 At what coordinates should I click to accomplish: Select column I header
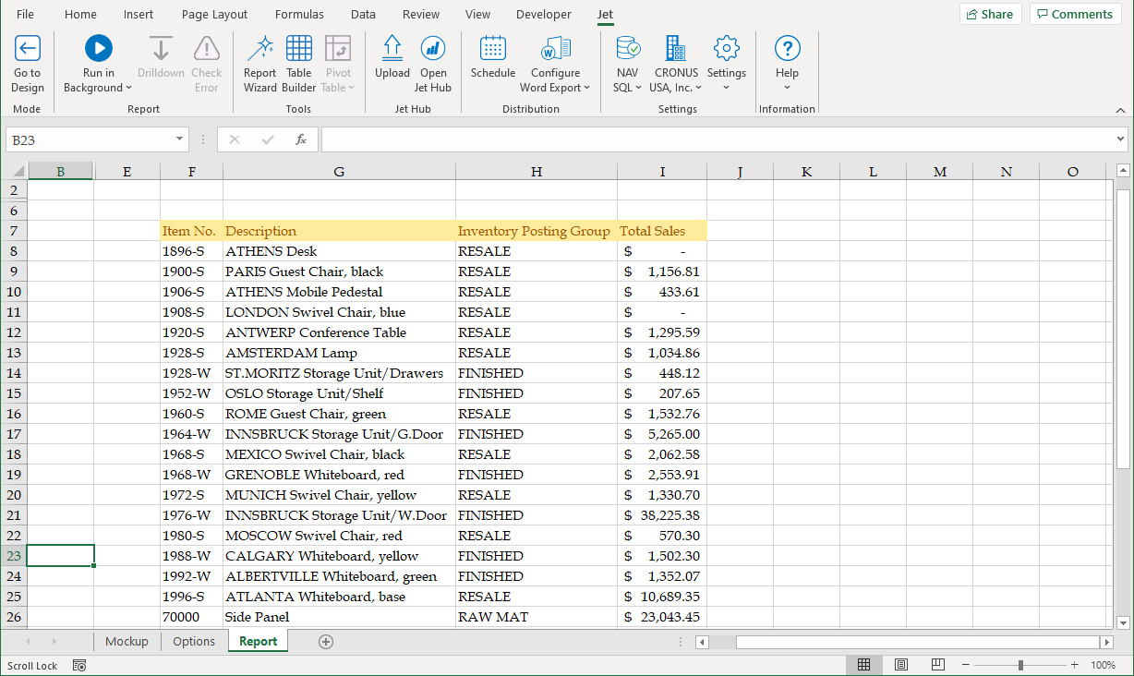[662, 171]
